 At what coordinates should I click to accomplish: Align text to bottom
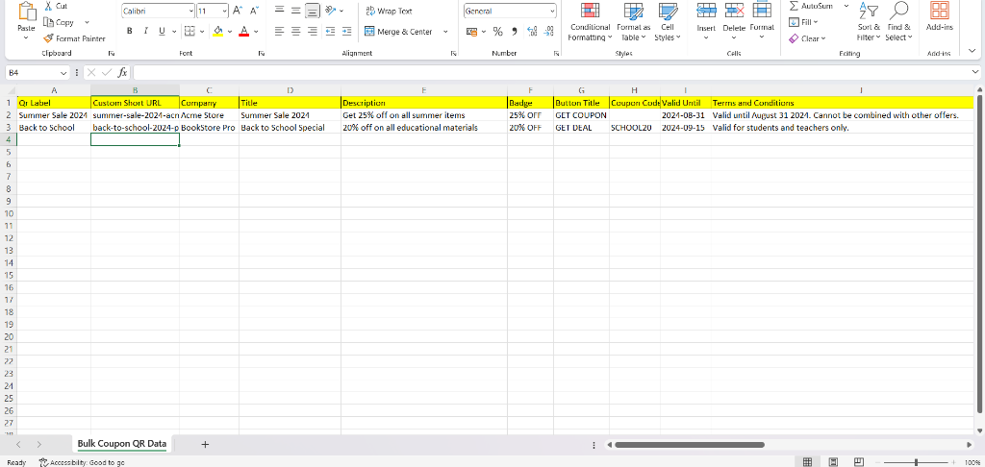click(x=313, y=10)
